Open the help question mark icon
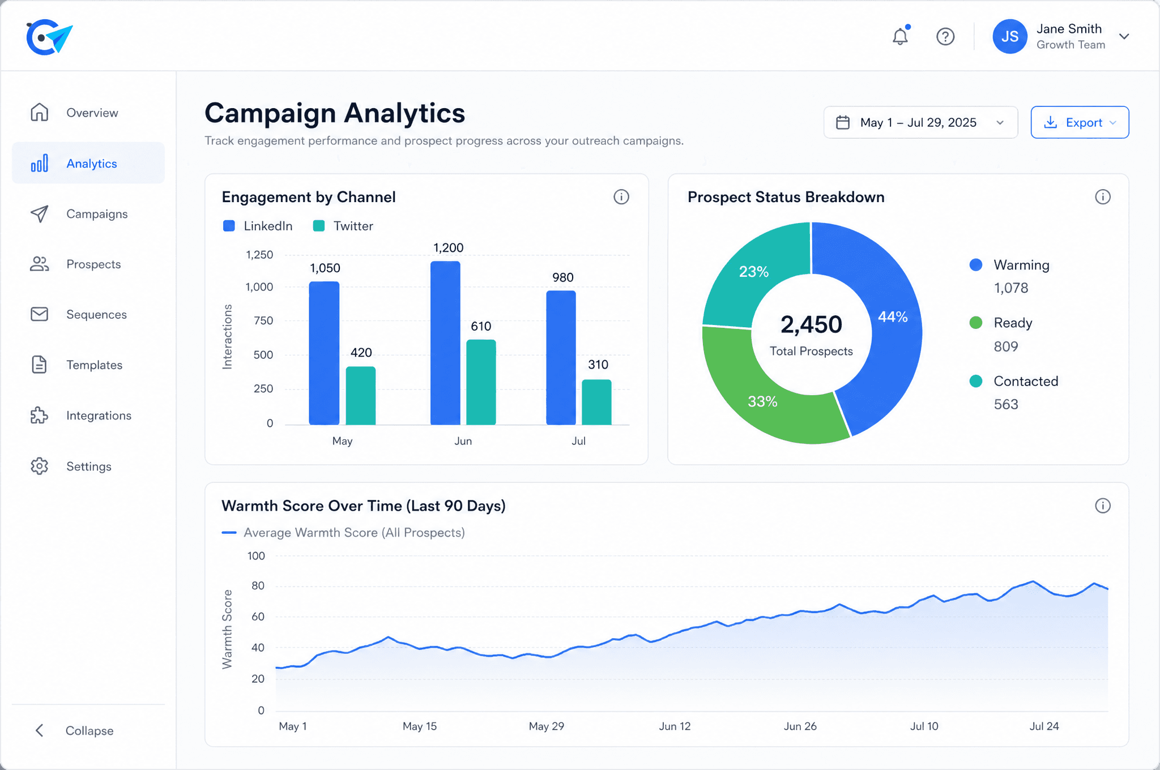Viewport: 1160px width, 770px height. point(945,37)
